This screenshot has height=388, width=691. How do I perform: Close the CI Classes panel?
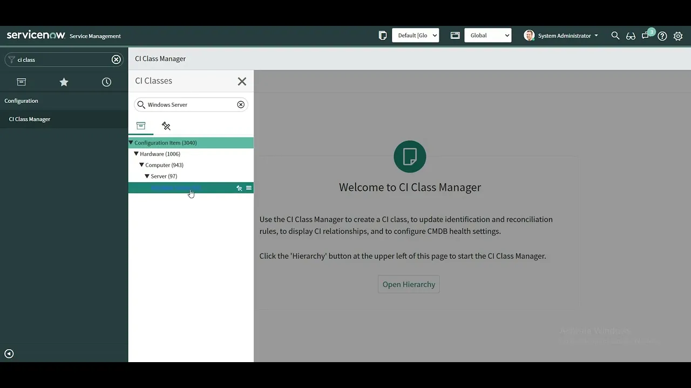[242, 81]
